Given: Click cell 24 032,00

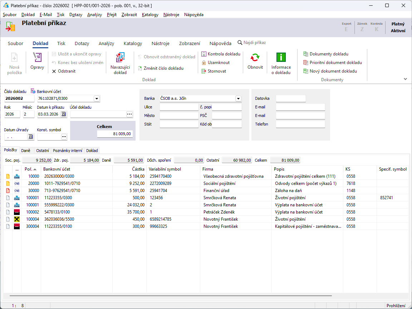Looking at the screenshot, I should coord(129,205).
